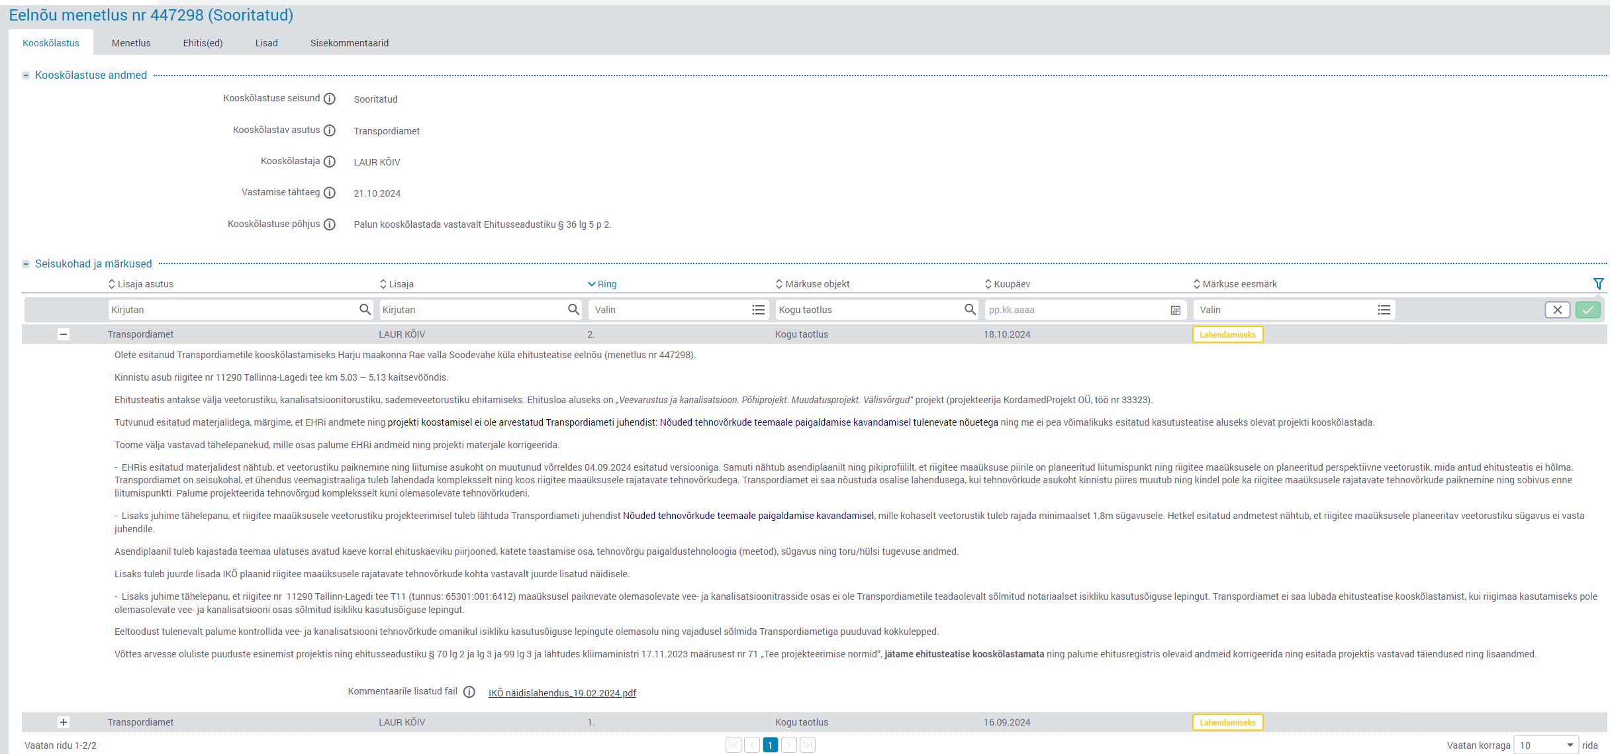Open info icon next to Kooskõlastaja
This screenshot has width=1610, height=754.
(x=330, y=162)
